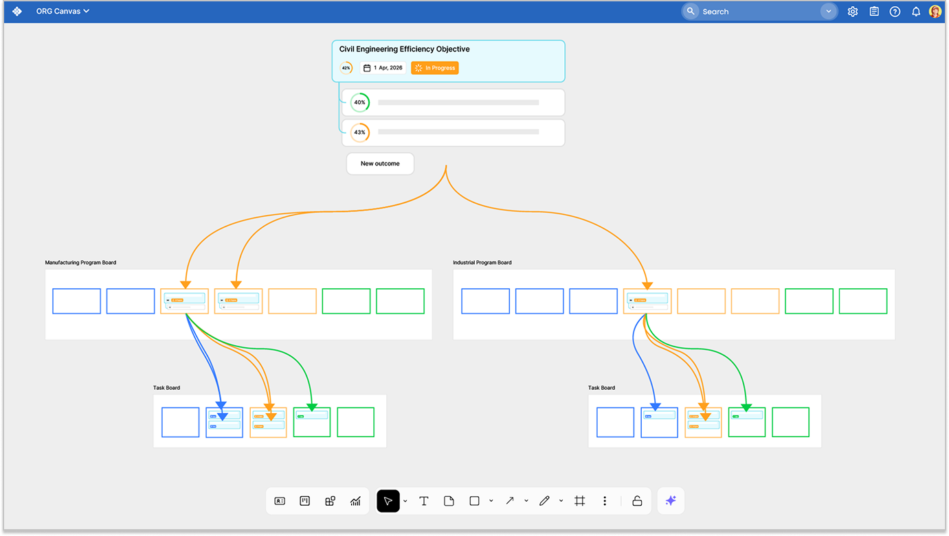Click the In Progress status badge

tap(435, 68)
